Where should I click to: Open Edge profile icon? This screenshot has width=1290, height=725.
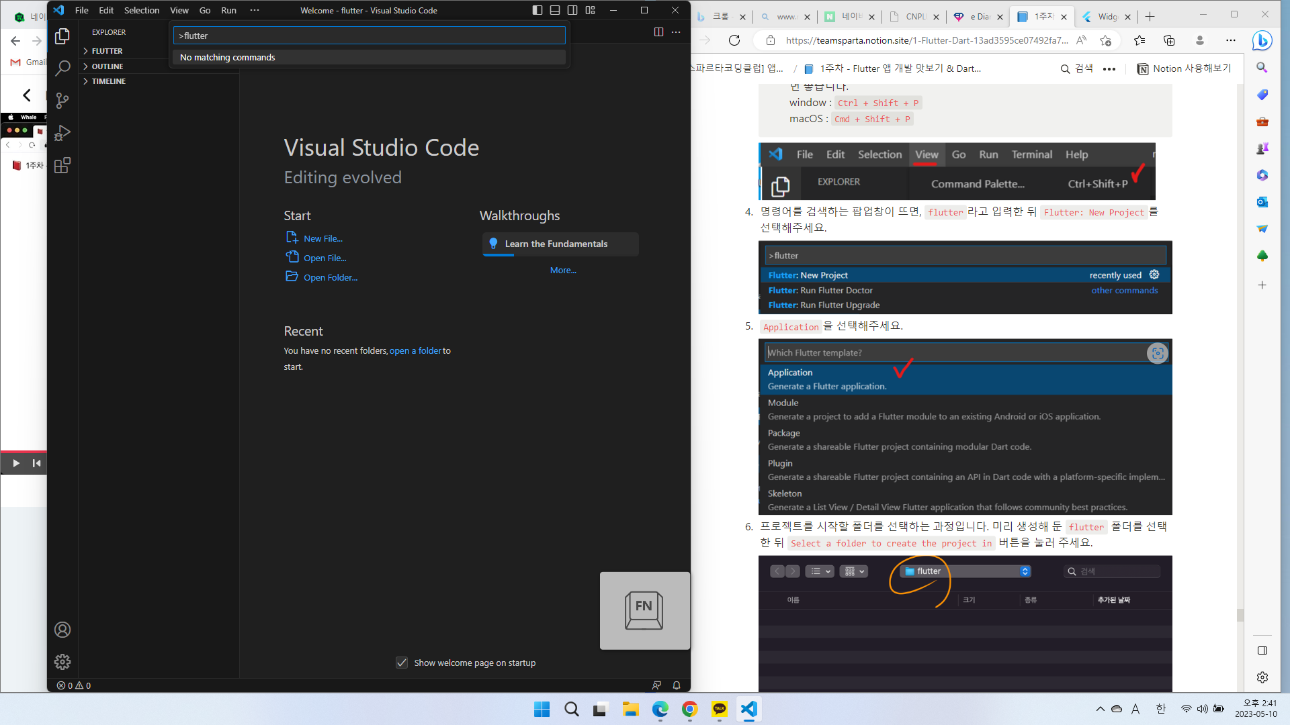point(1200,40)
